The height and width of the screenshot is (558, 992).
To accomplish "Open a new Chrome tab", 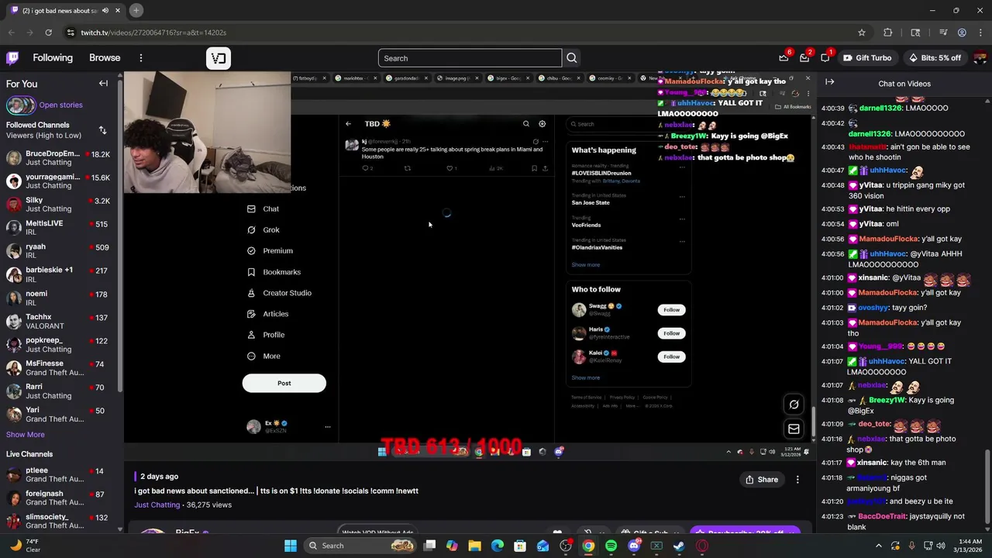I will pos(136,11).
